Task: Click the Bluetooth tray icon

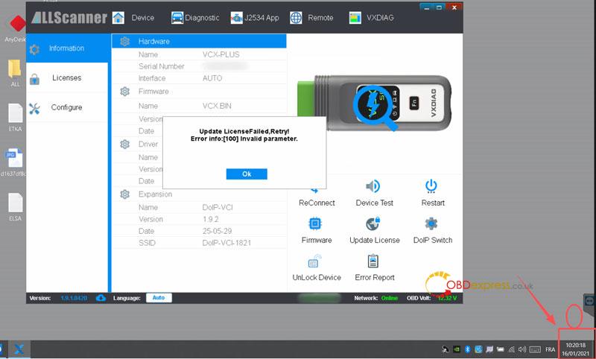Action: (x=468, y=349)
